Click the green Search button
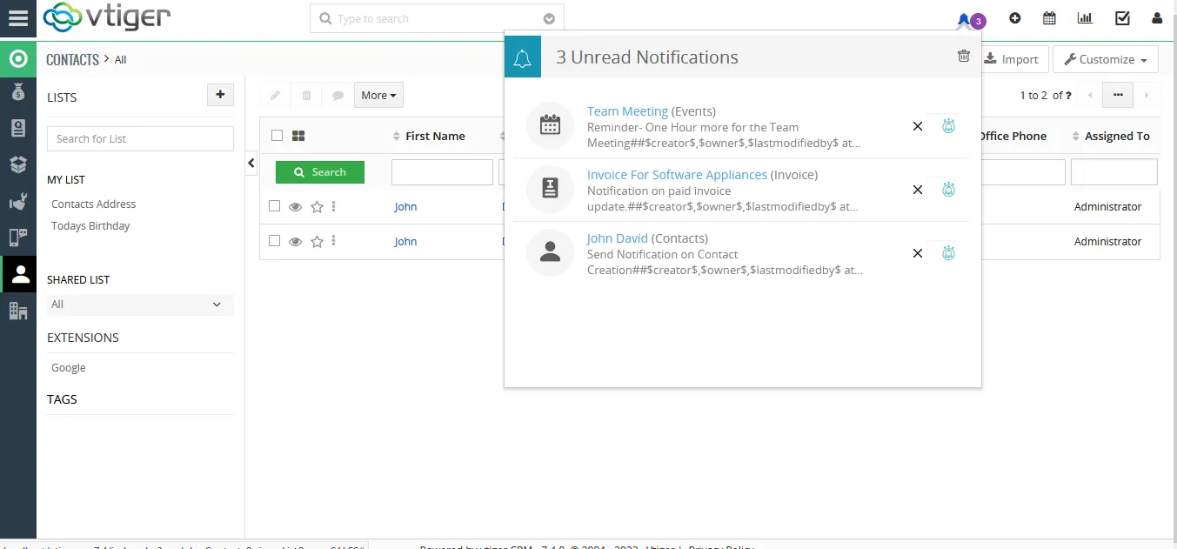 point(320,172)
